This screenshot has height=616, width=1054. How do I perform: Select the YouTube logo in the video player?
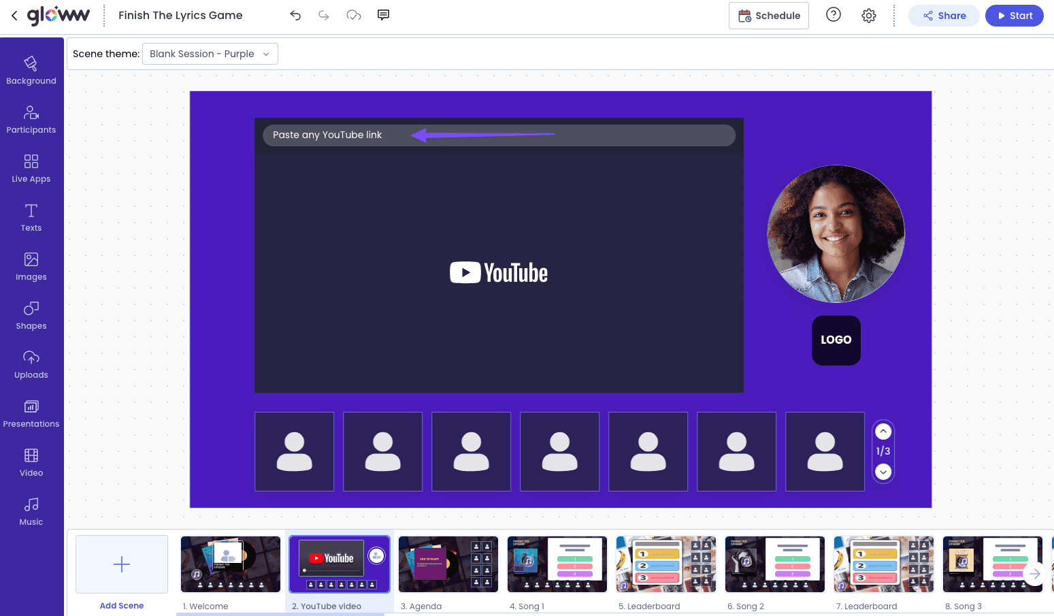click(x=499, y=273)
